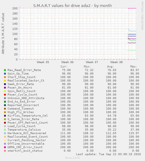Select the Seek_Error_Rate legend label
Image resolution: width=145 pixels, height=161 pixels.
tap(21, 84)
